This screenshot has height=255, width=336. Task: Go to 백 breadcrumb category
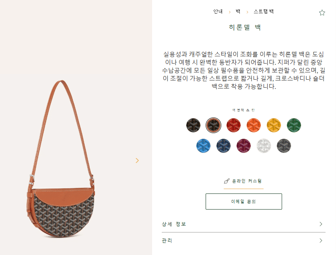click(x=238, y=12)
